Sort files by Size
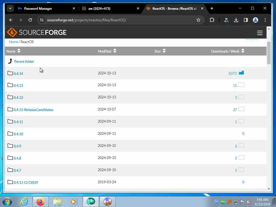This screenshot has height=207, width=276. tap(160, 51)
